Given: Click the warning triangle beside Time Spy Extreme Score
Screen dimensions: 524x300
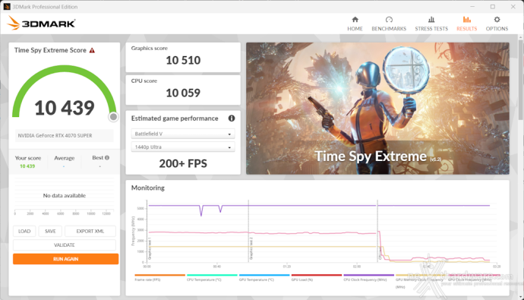Looking at the screenshot, I should tap(92, 50).
